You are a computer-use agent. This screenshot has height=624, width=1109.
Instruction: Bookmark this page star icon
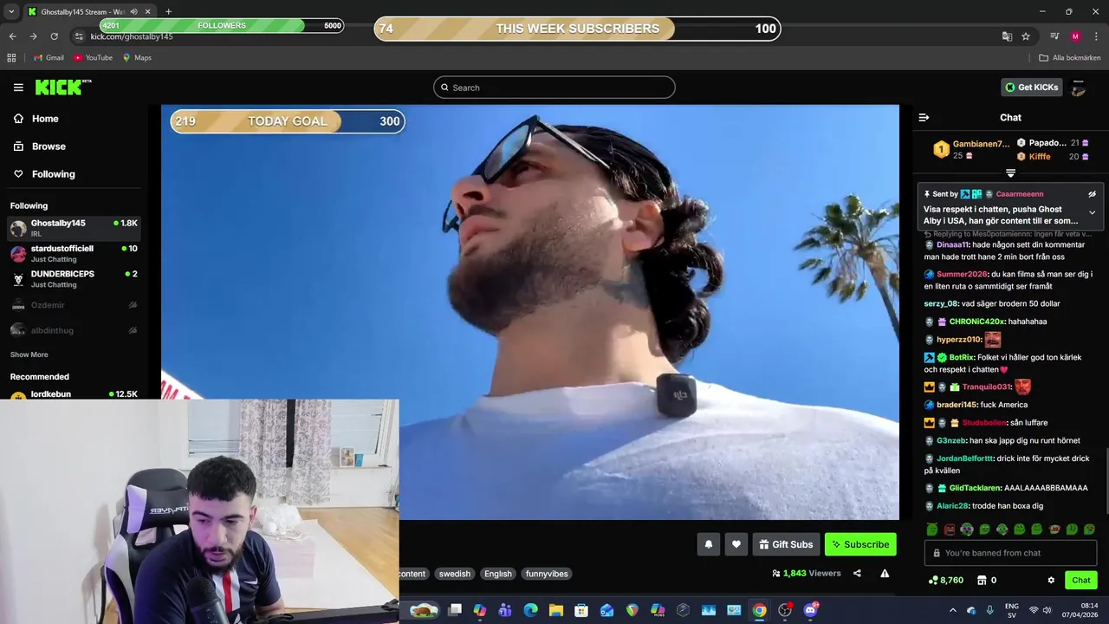(x=1026, y=36)
